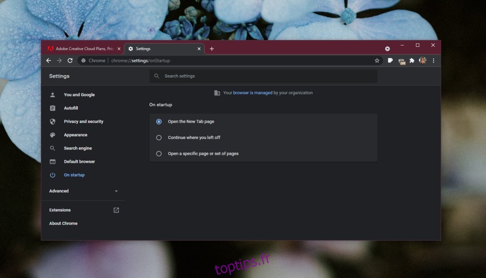Select Open a specific page or set of pages
486x278 pixels.
(159, 154)
